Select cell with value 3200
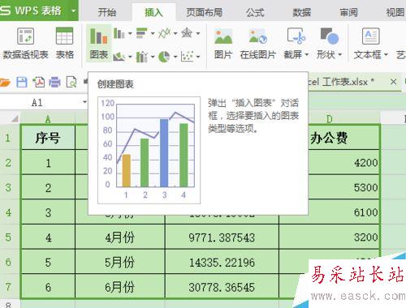The image size is (406, 308). (329, 237)
